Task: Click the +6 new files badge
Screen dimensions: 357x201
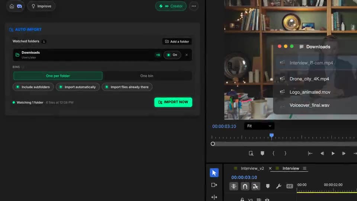Action: point(158,55)
